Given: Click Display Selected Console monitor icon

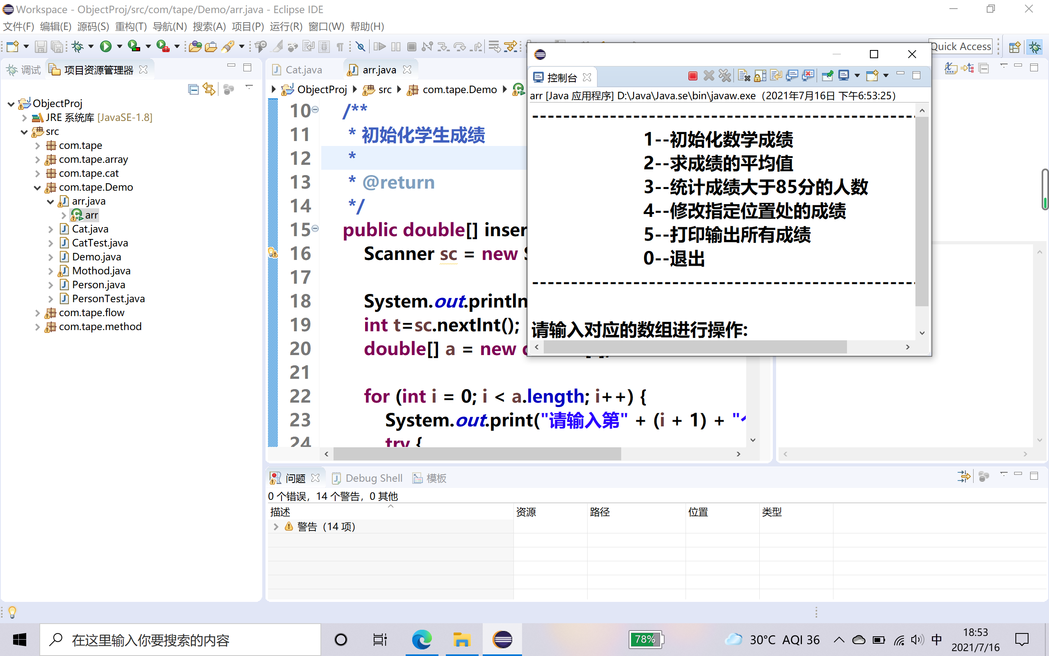Looking at the screenshot, I should [x=844, y=76].
